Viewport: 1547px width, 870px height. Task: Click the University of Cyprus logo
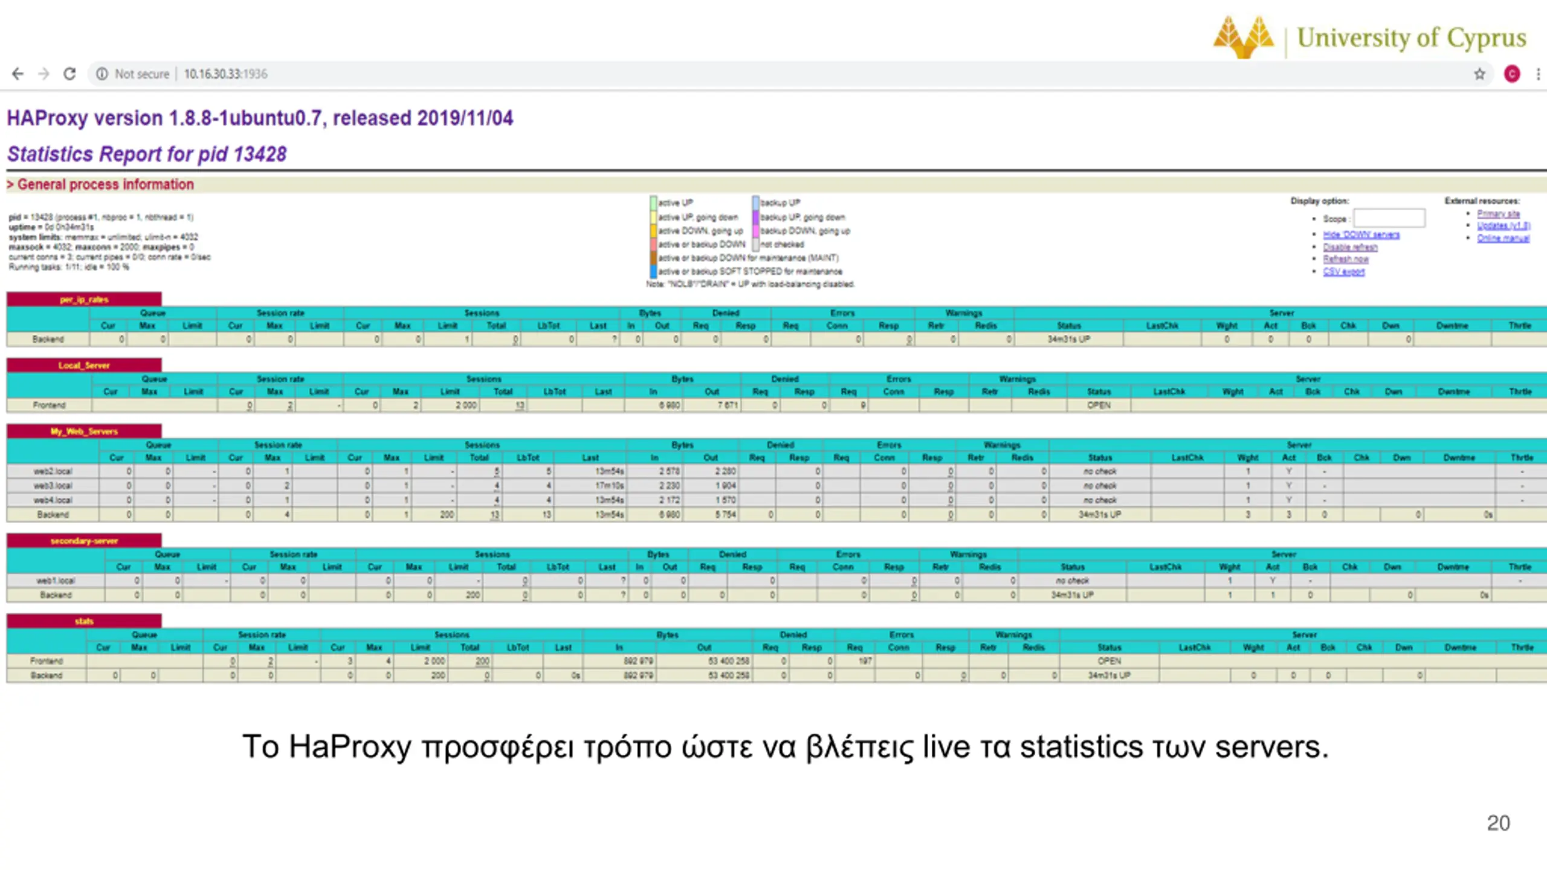1369,37
